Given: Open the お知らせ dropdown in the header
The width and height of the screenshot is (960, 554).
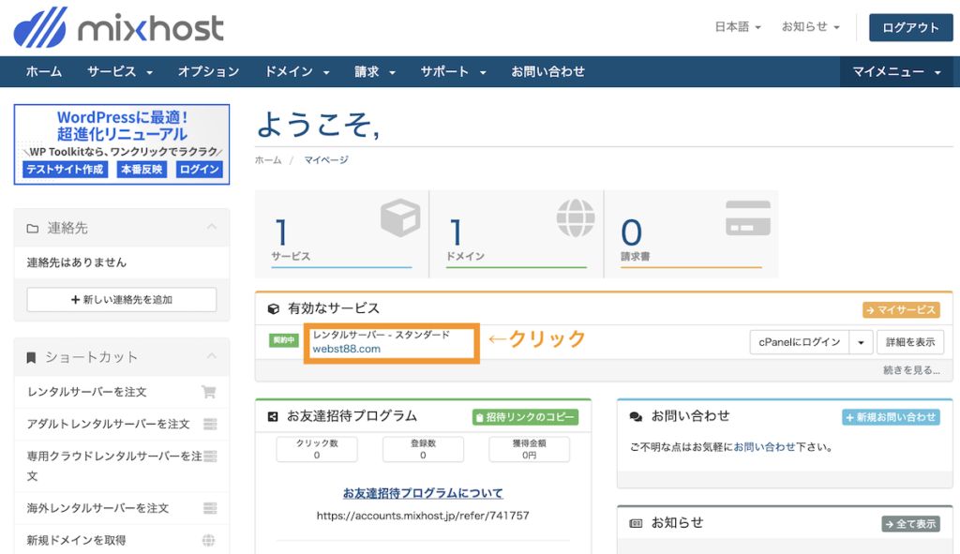Looking at the screenshot, I should tap(809, 27).
